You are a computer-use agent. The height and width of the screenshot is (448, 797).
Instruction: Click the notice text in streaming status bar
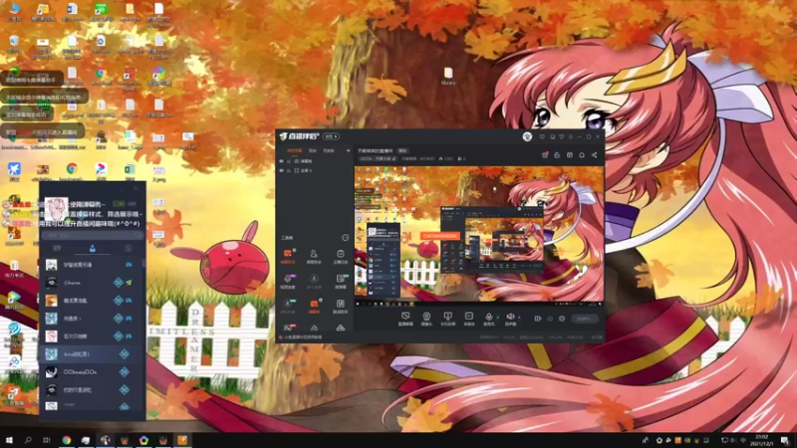303,336
